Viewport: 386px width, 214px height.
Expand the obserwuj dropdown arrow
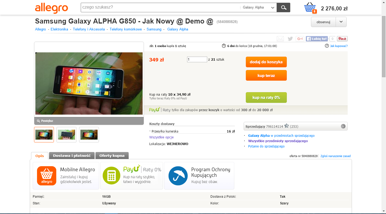coord(341,22)
